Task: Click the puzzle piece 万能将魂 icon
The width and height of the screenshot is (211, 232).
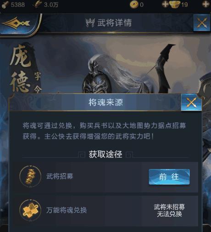Action: point(30,210)
